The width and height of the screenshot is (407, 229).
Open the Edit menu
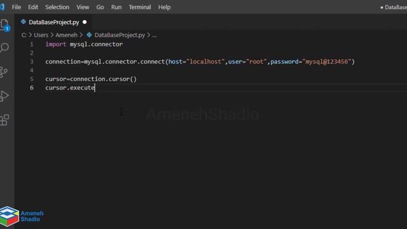coord(33,7)
